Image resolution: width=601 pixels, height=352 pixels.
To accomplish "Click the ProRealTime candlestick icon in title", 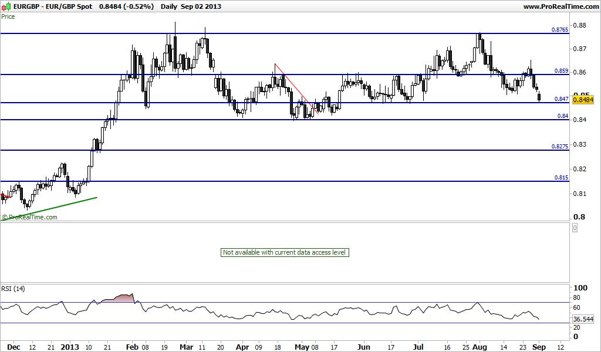I will point(6,6).
